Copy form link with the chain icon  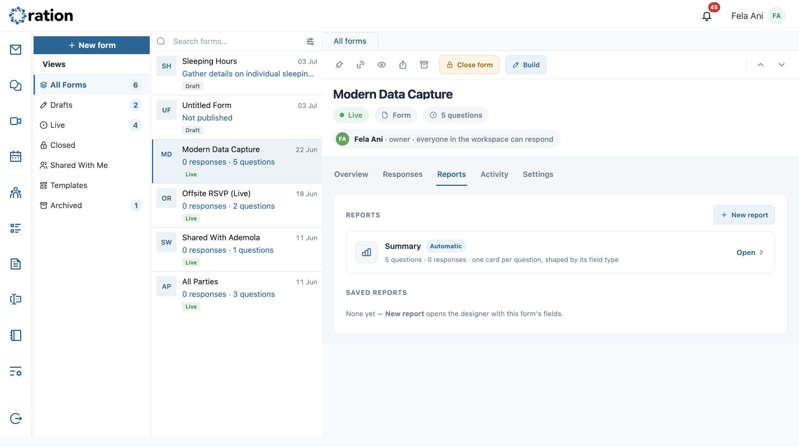click(x=360, y=65)
